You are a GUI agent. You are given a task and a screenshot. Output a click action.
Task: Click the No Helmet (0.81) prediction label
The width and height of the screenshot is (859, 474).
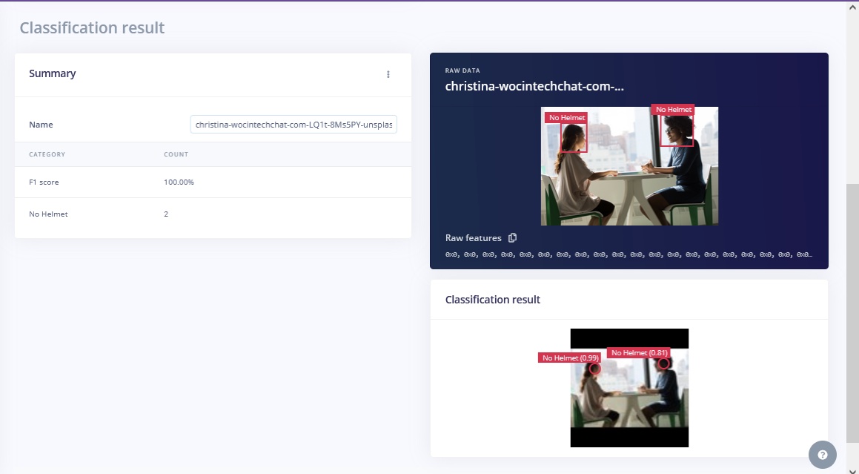[x=639, y=353]
